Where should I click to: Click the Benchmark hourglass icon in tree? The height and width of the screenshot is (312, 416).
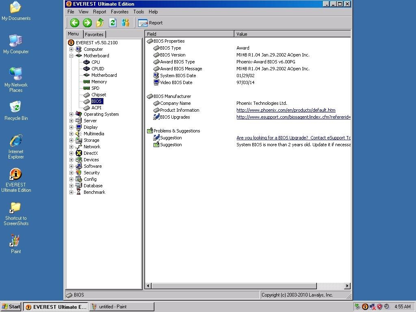coord(79,192)
